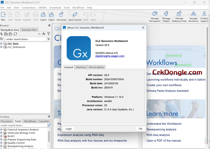Click the Undo toolbar icon

tap(86, 16)
